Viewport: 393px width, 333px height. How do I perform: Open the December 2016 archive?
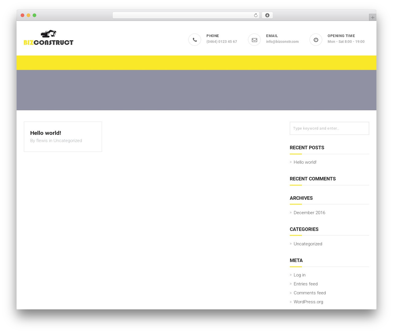(x=309, y=213)
